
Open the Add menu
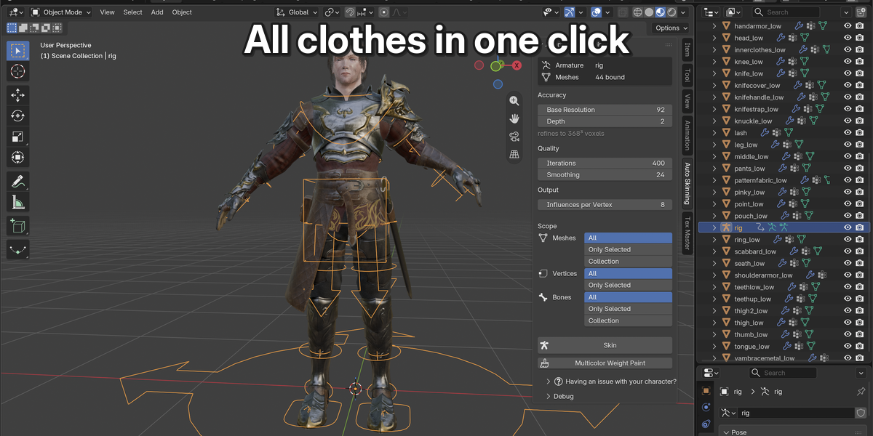(157, 12)
